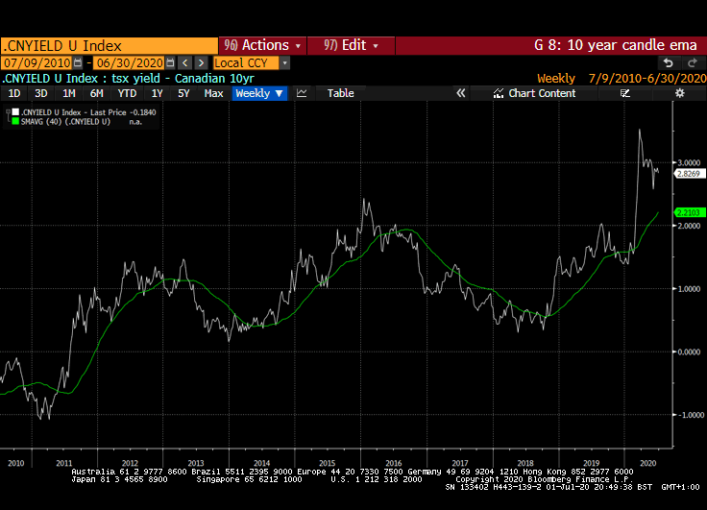Select the 5Y range tab
Screen dimensions: 707x510
[x=183, y=93]
